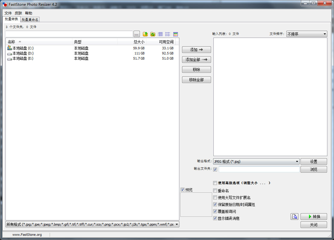This screenshot has height=240, width=334.
Task: Select 本地磁盘 (C:) row text
Action: [23, 48]
